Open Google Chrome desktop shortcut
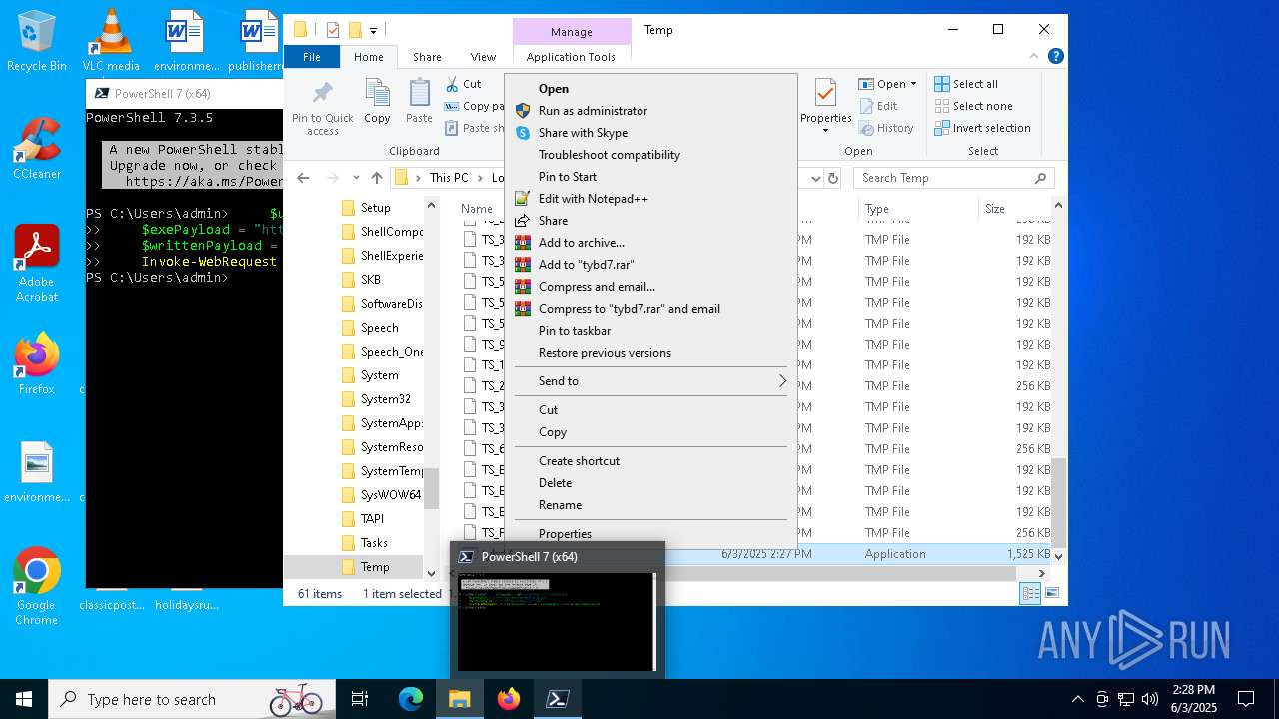The width and height of the screenshot is (1279, 719). click(37, 586)
